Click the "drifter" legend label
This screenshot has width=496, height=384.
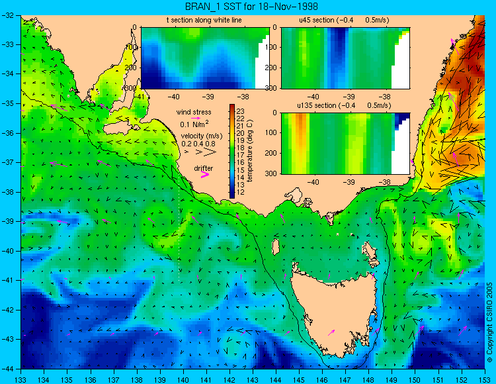(x=204, y=168)
